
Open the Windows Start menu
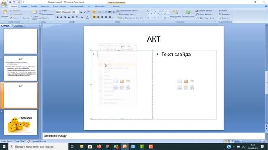(x=4, y=146)
